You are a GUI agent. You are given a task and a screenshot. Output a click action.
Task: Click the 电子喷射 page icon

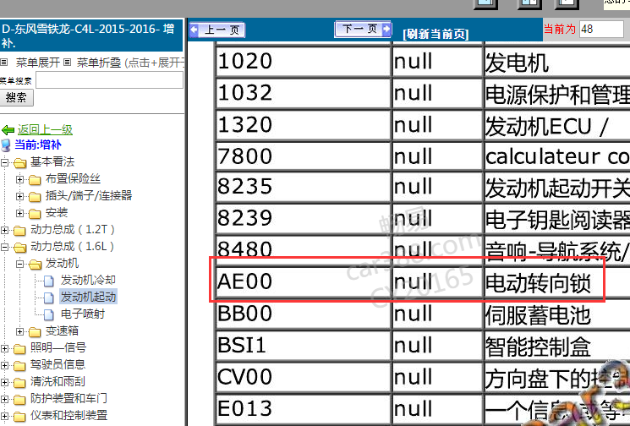pyautogui.click(x=49, y=314)
